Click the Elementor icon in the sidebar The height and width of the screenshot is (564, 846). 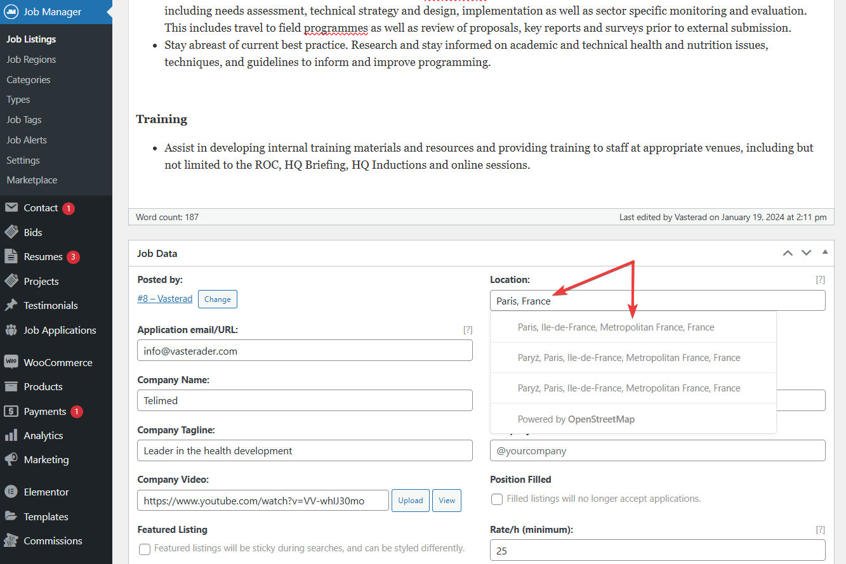tap(11, 492)
